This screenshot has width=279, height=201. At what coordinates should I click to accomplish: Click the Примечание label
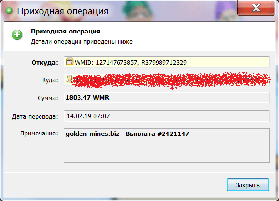[x=39, y=134]
